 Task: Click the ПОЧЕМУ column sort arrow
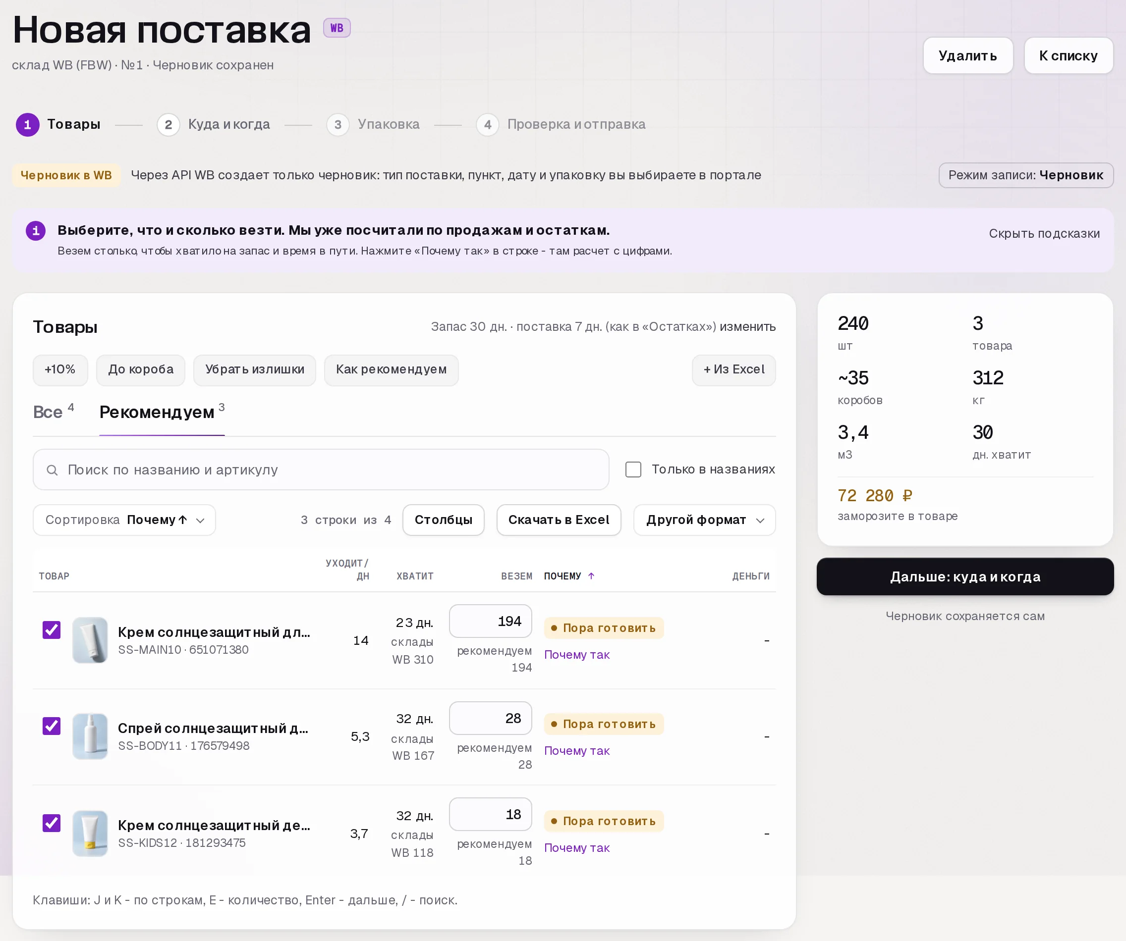click(x=591, y=576)
